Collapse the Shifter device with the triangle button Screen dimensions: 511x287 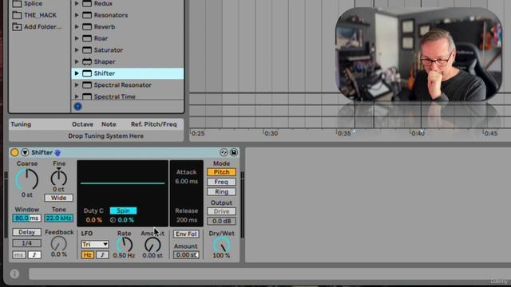point(25,152)
